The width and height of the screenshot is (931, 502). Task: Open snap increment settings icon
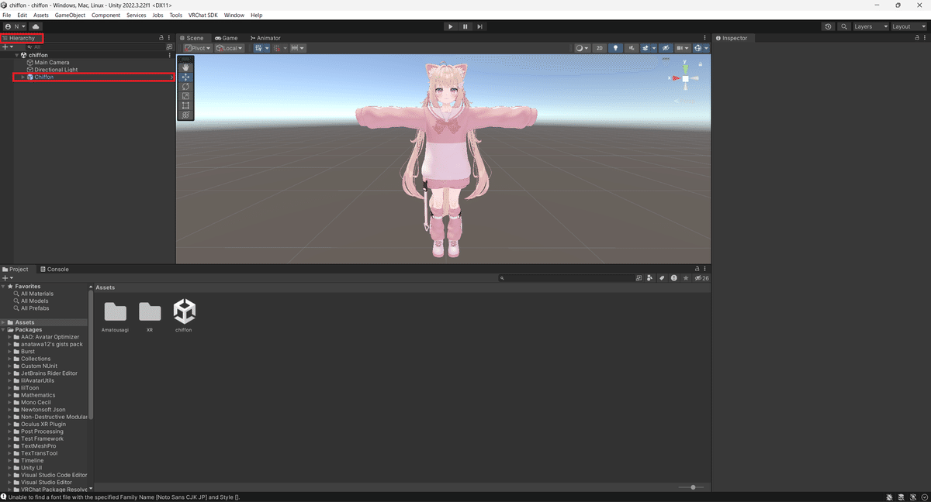tap(297, 48)
